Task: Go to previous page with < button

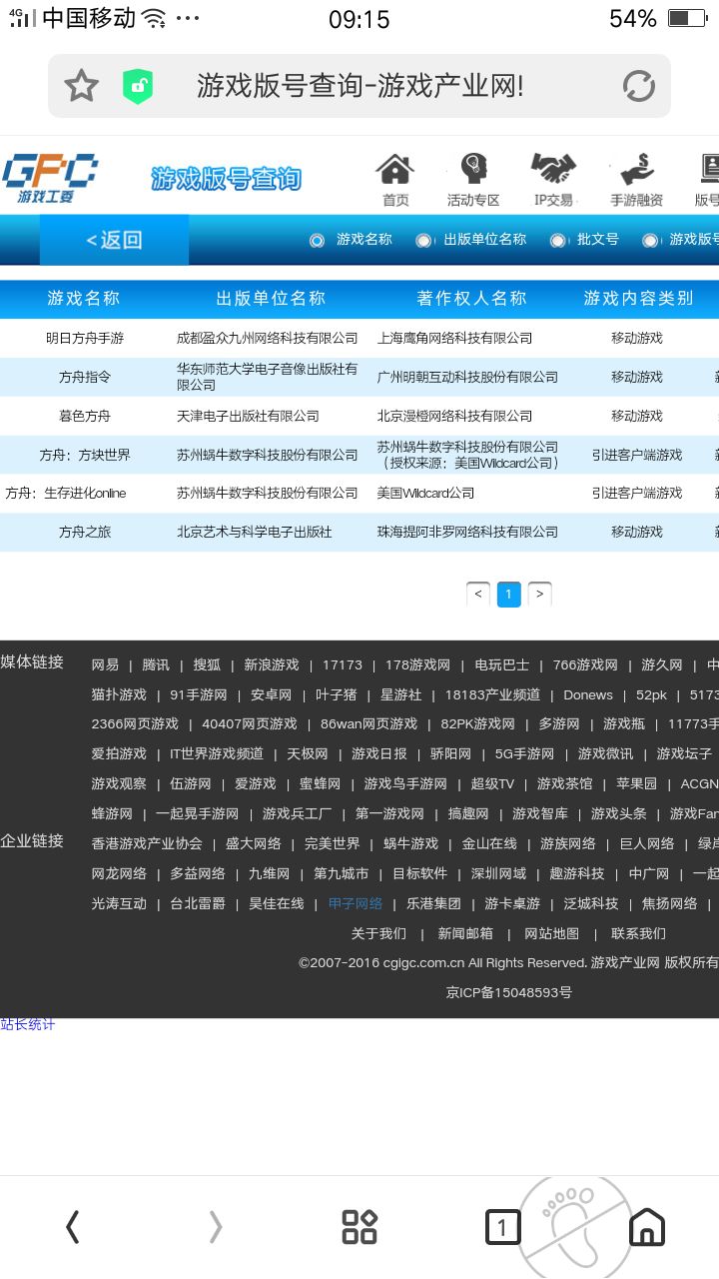Action: pos(478,595)
